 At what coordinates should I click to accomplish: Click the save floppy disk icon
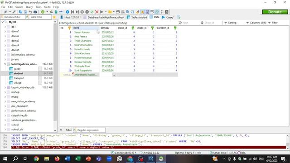pyautogui.click(x=118, y=12)
